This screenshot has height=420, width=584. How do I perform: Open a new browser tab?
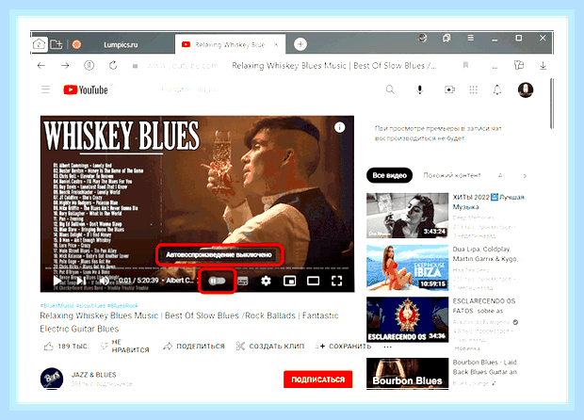tap(300, 44)
